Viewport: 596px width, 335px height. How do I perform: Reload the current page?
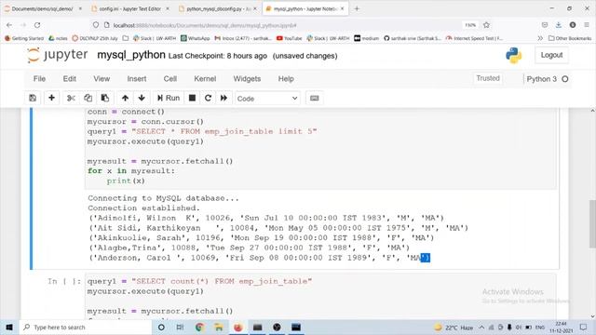point(37,25)
